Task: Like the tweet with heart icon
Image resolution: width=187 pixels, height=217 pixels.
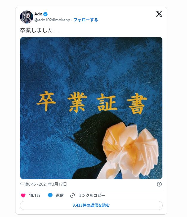Action: [x=23, y=195]
